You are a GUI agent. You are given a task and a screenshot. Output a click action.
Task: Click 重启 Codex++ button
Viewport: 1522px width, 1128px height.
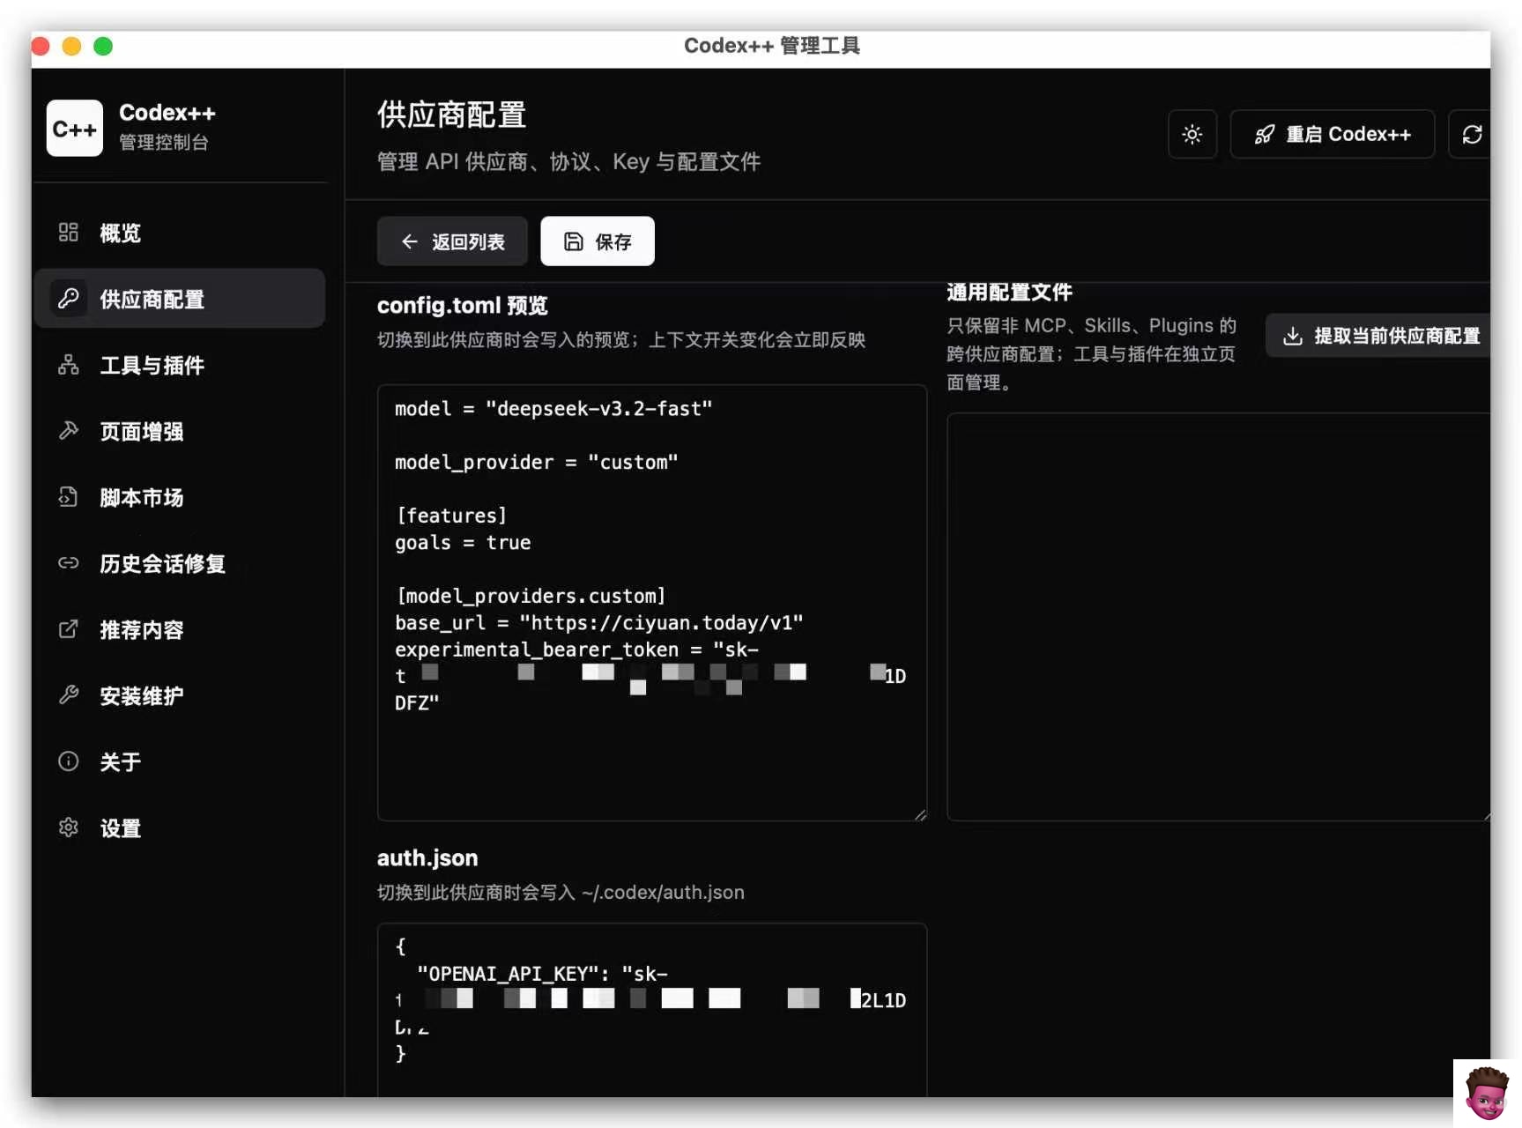click(1333, 134)
